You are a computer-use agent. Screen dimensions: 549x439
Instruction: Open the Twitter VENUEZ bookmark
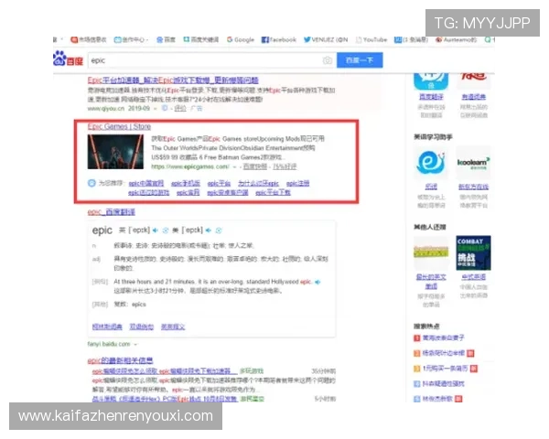pyautogui.click(x=326, y=39)
